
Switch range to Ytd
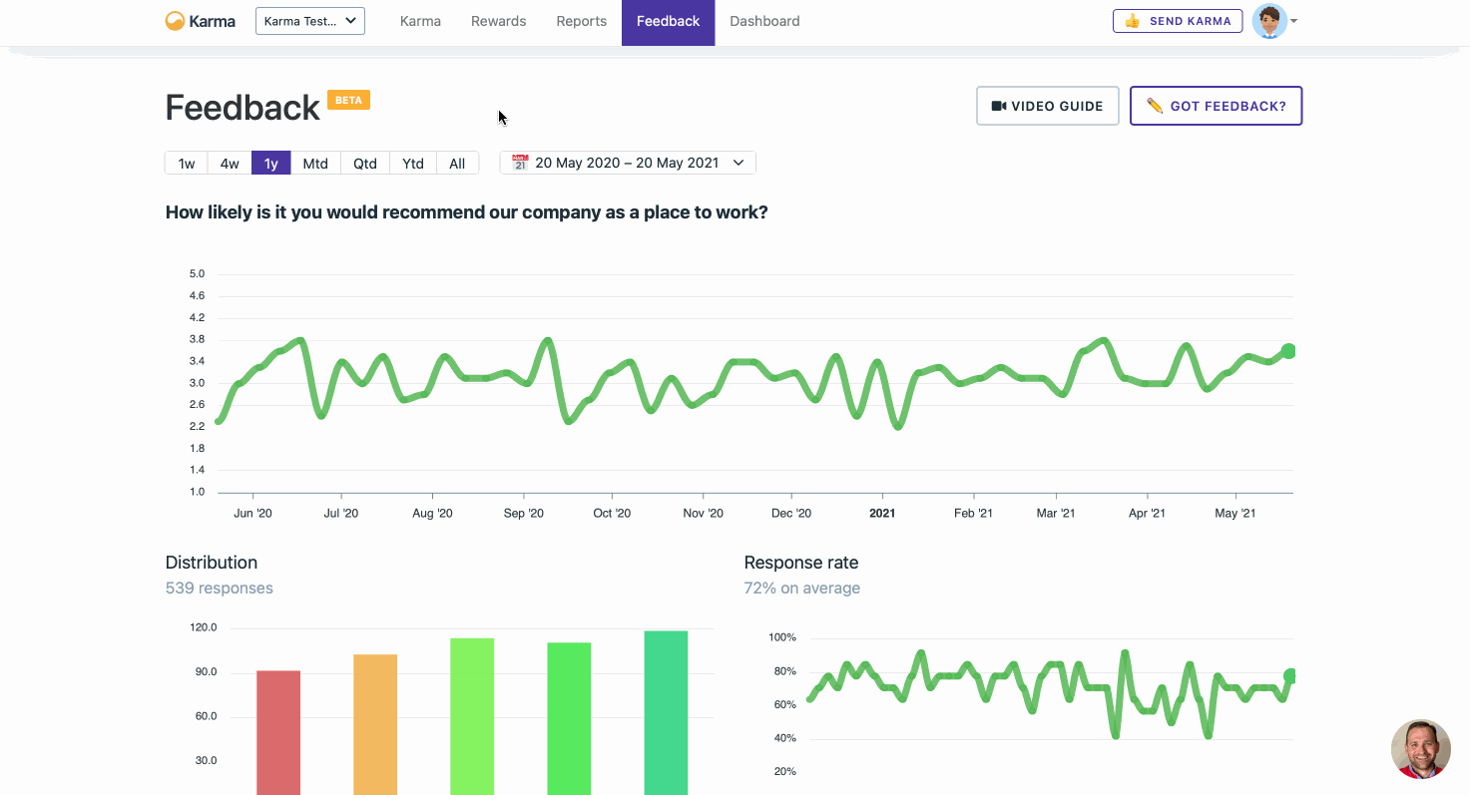point(413,164)
